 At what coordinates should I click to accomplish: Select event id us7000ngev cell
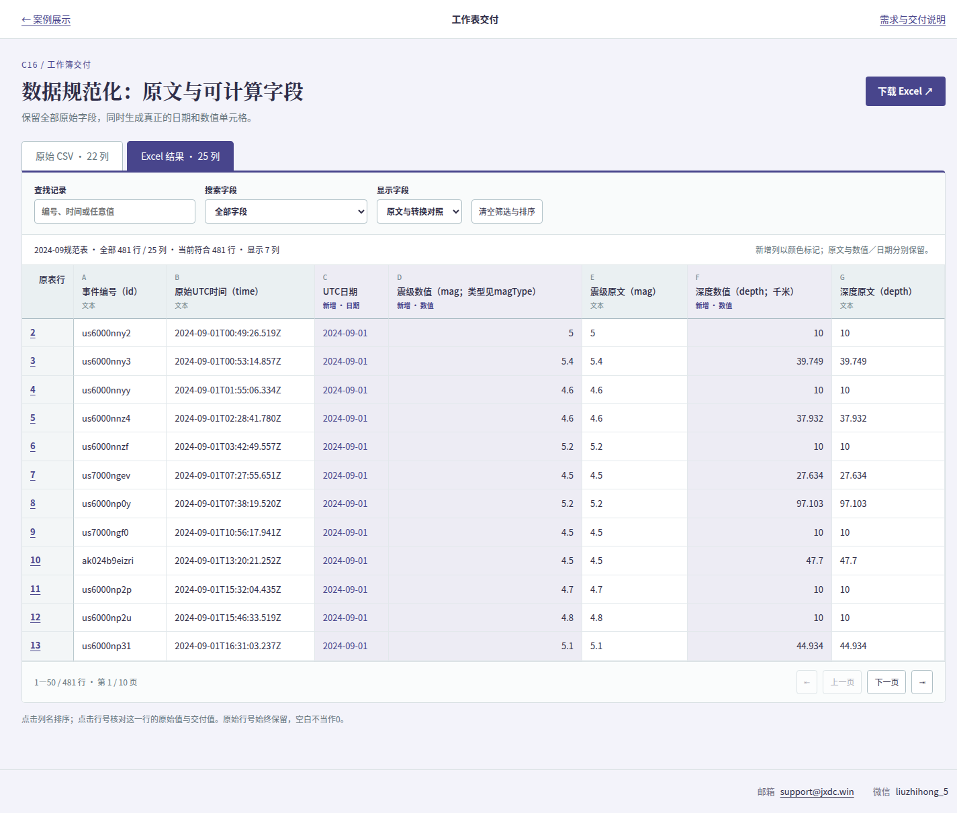(120, 475)
